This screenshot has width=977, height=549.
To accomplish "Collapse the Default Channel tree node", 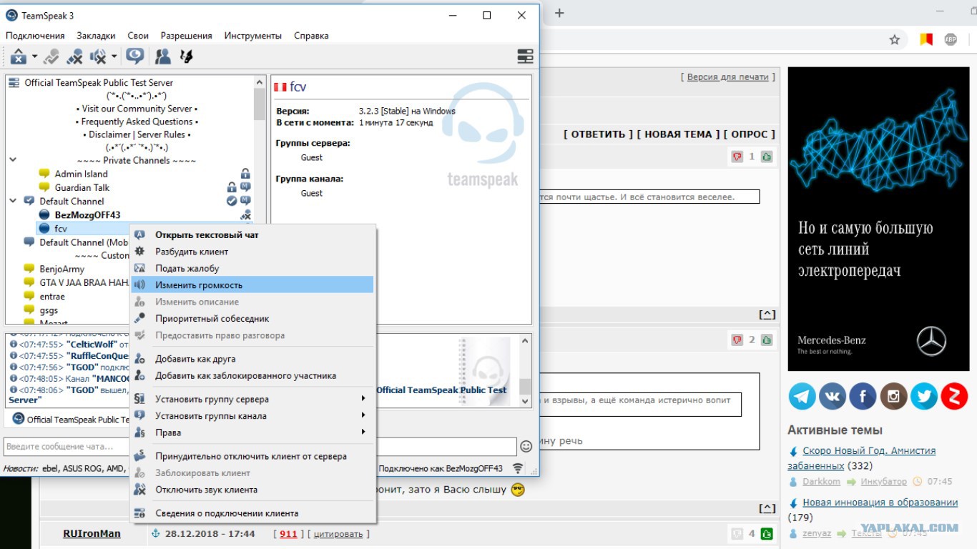I will tap(13, 201).
